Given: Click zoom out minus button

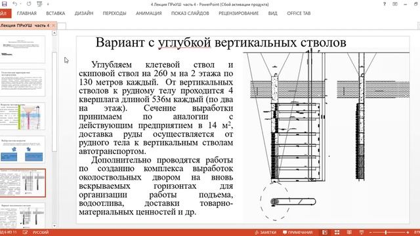Looking at the screenshot, I should 370,232.
